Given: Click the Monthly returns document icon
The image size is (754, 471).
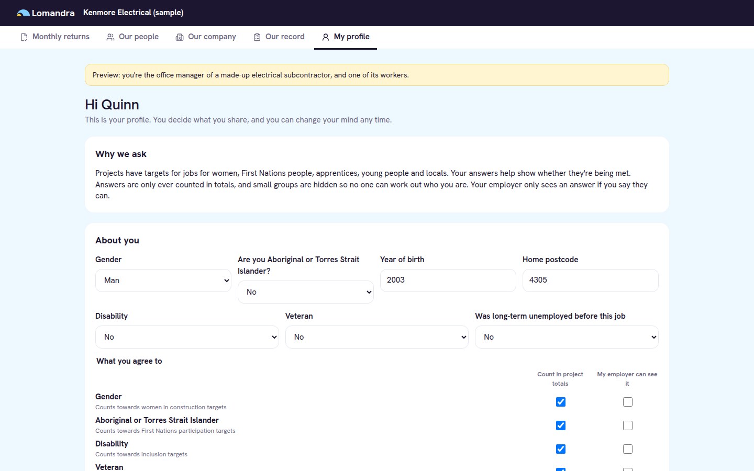Looking at the screenshot, I should [24, 37].
